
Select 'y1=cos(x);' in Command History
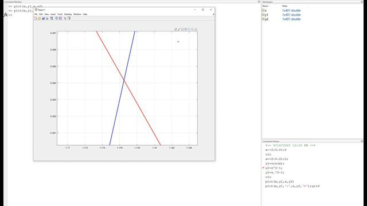point(275,164)
